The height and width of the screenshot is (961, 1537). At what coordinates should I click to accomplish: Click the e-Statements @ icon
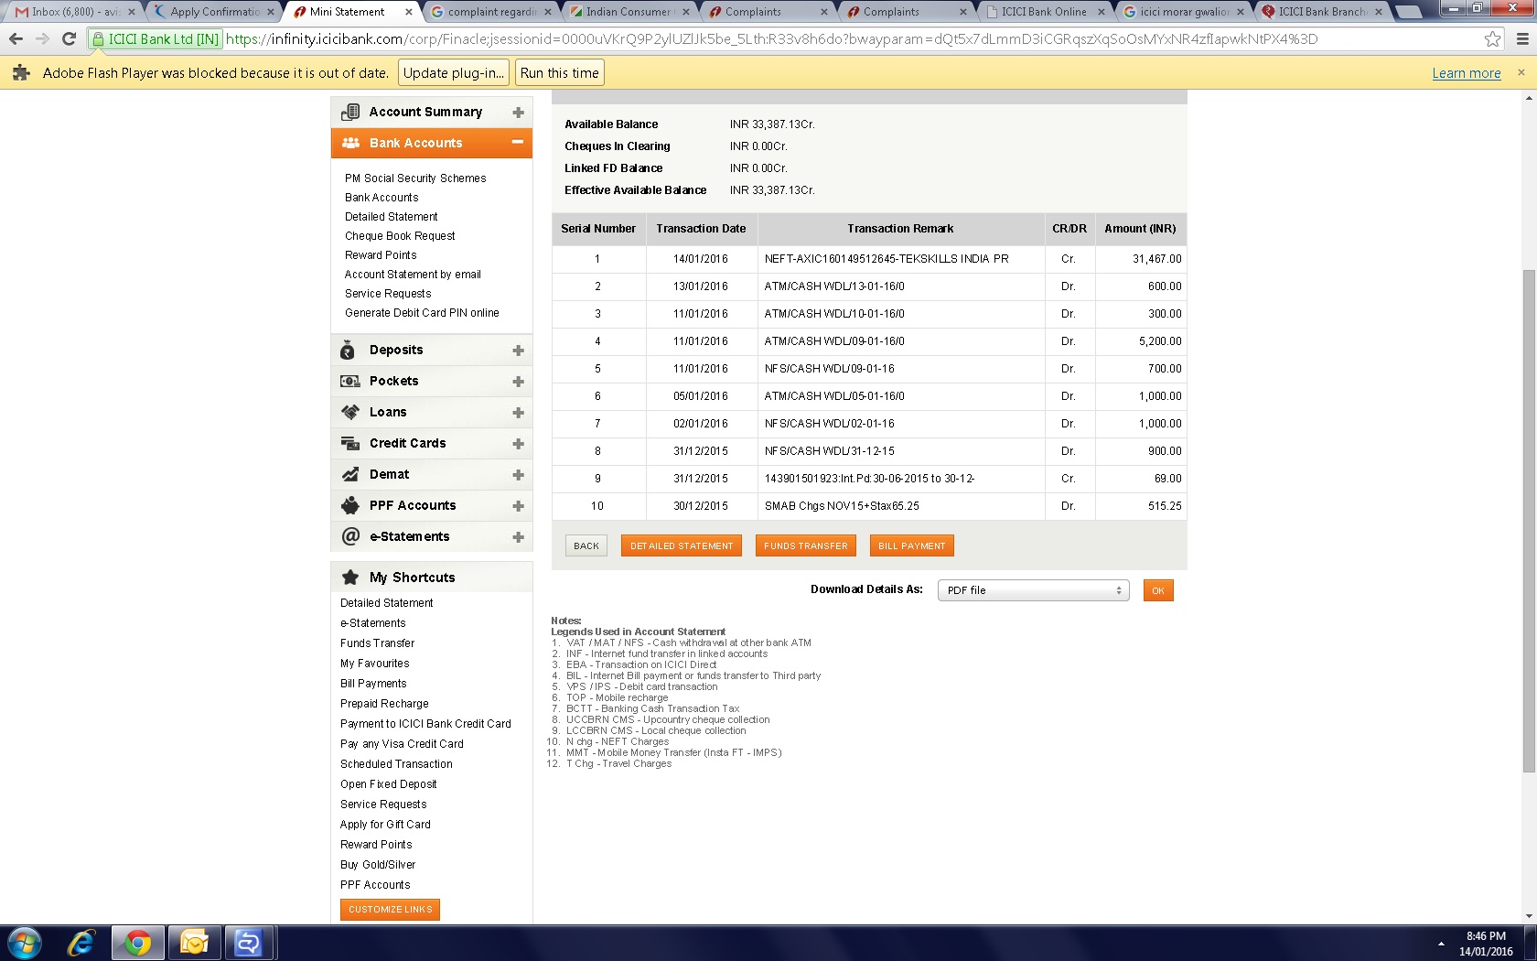pyautogui.click(x=349, y=537)
